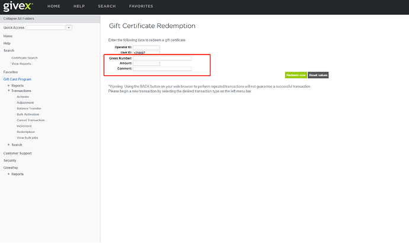
Task: Click Collapse All Folders
Action: coord(19,18)
